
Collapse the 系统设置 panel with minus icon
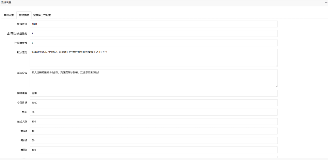pos(326,3)
